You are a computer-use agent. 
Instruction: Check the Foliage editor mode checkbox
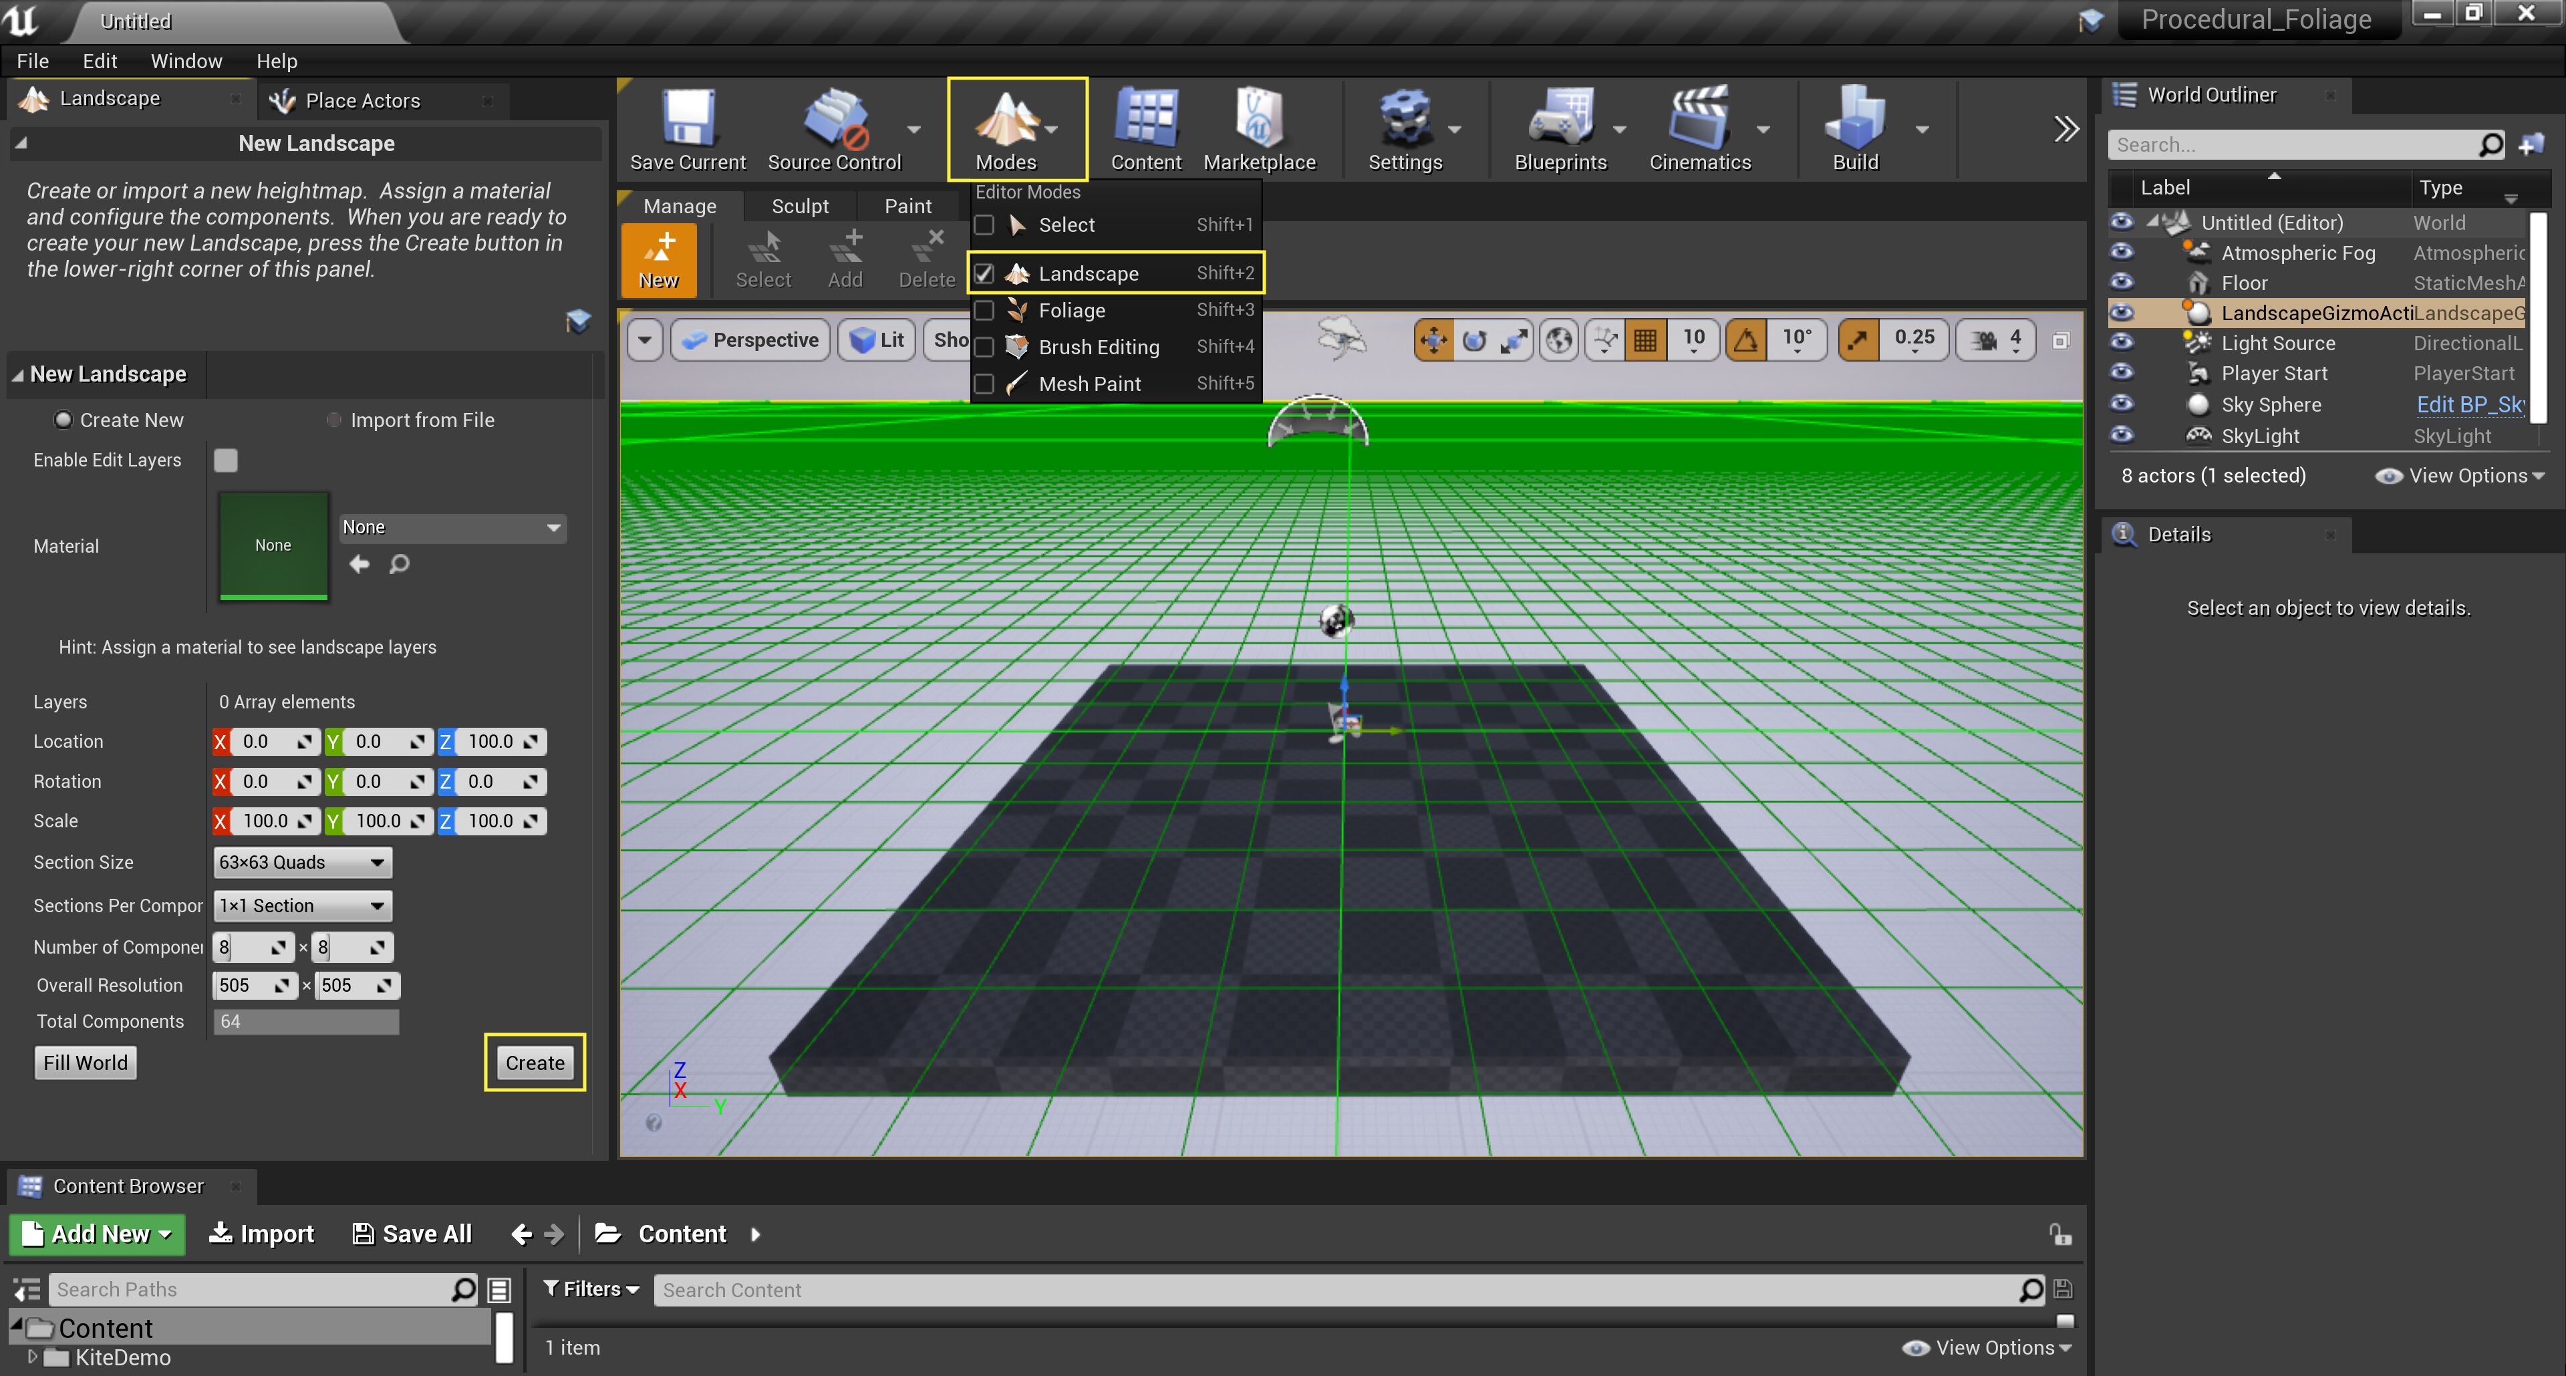click(984, 310)
